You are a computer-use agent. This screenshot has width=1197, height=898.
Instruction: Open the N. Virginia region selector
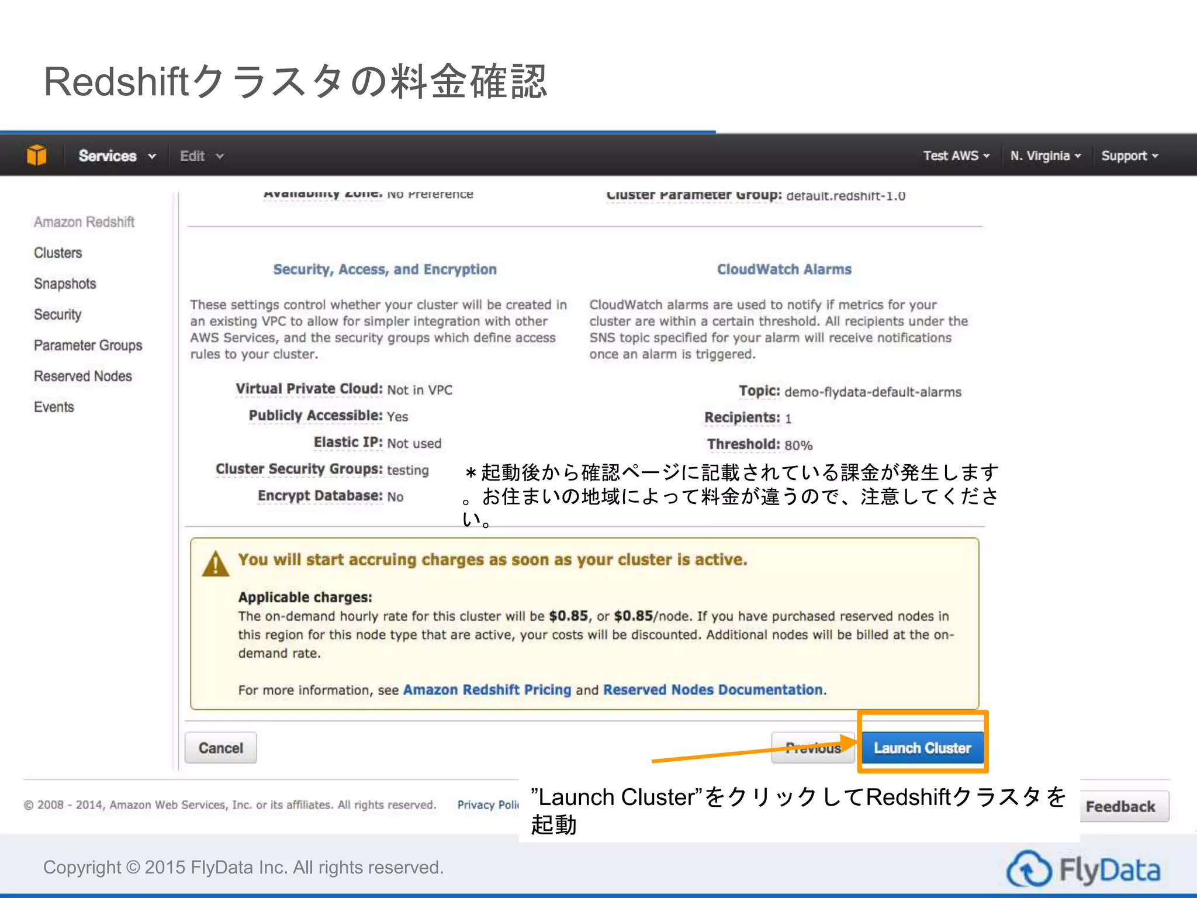click(1046, 156)
